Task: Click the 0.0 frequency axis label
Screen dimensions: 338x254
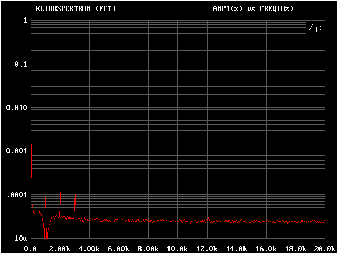Action: [x=31, y=248]
